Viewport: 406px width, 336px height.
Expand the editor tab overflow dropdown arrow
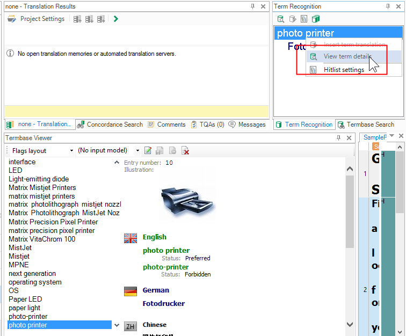[392, 136]
